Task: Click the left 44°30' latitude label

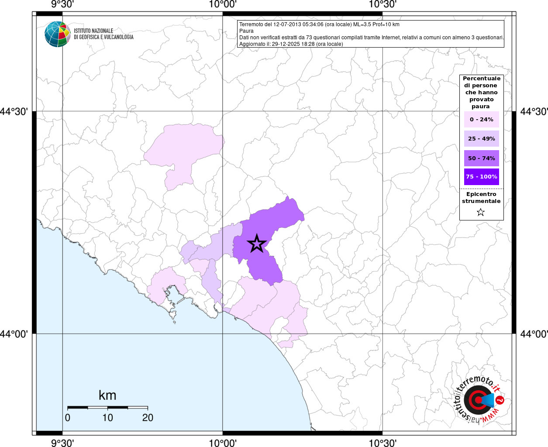Action: pos(14,111)
